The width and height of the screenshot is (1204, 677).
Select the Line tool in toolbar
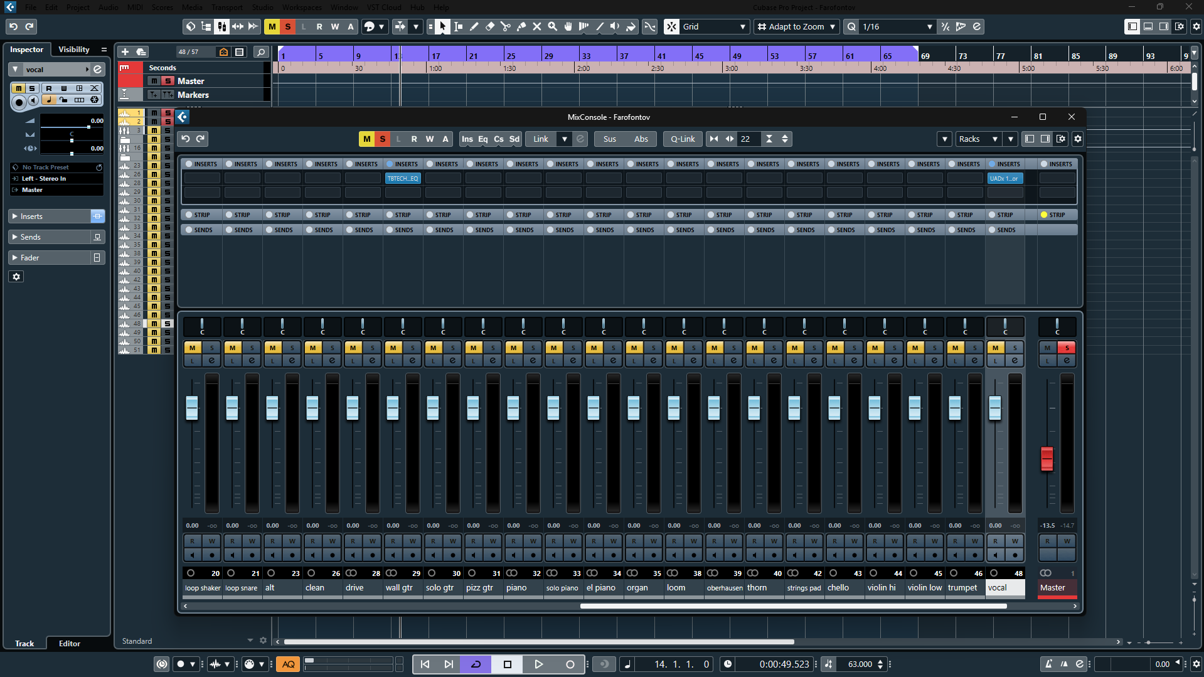tap(600, 26)
